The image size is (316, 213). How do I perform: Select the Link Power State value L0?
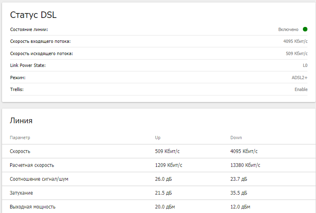(x=305, y=65)
